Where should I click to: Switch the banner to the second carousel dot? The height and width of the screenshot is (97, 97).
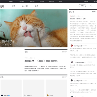(6, 44)
